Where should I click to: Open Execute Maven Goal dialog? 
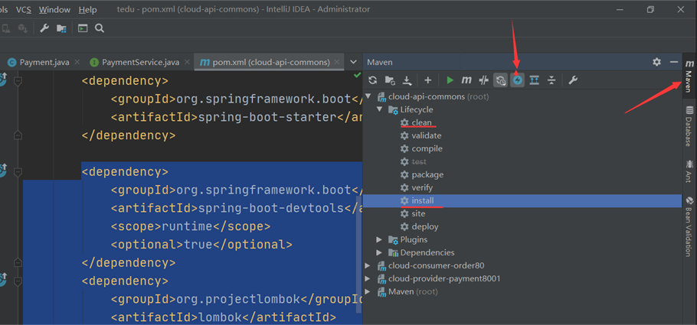pos(466,80)
